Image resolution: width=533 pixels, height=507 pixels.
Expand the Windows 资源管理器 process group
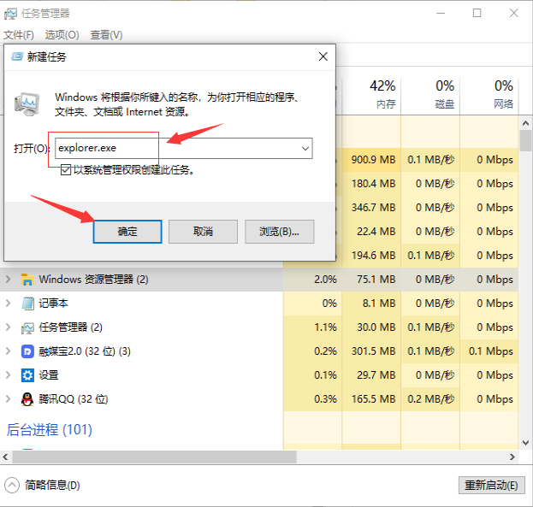9,280
